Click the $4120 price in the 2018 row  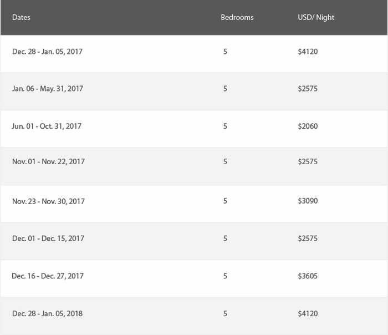(308, 313)
